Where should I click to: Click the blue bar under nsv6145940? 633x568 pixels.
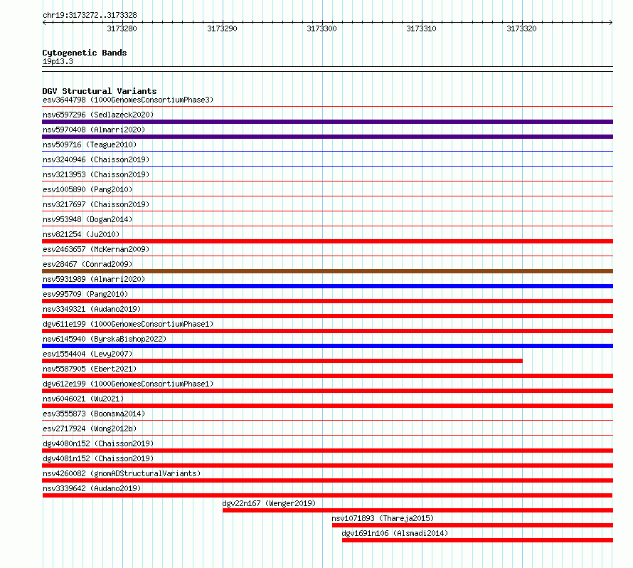coord(327,346)
